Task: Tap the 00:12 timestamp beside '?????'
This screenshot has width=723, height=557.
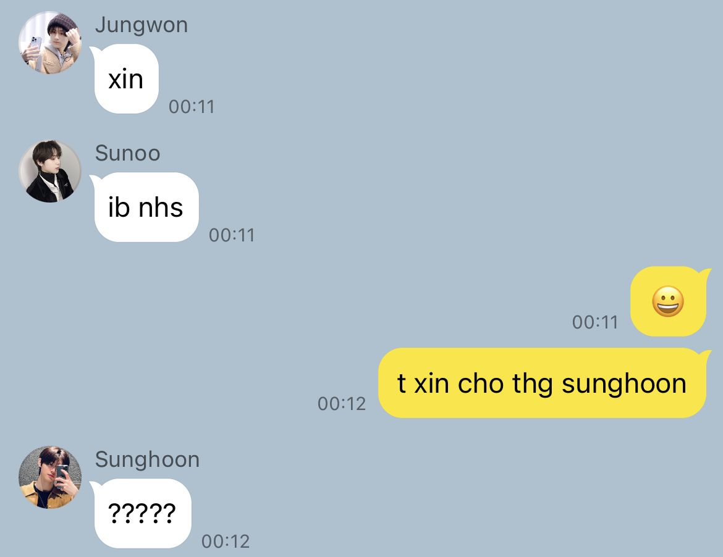Action: pos(226,542)
